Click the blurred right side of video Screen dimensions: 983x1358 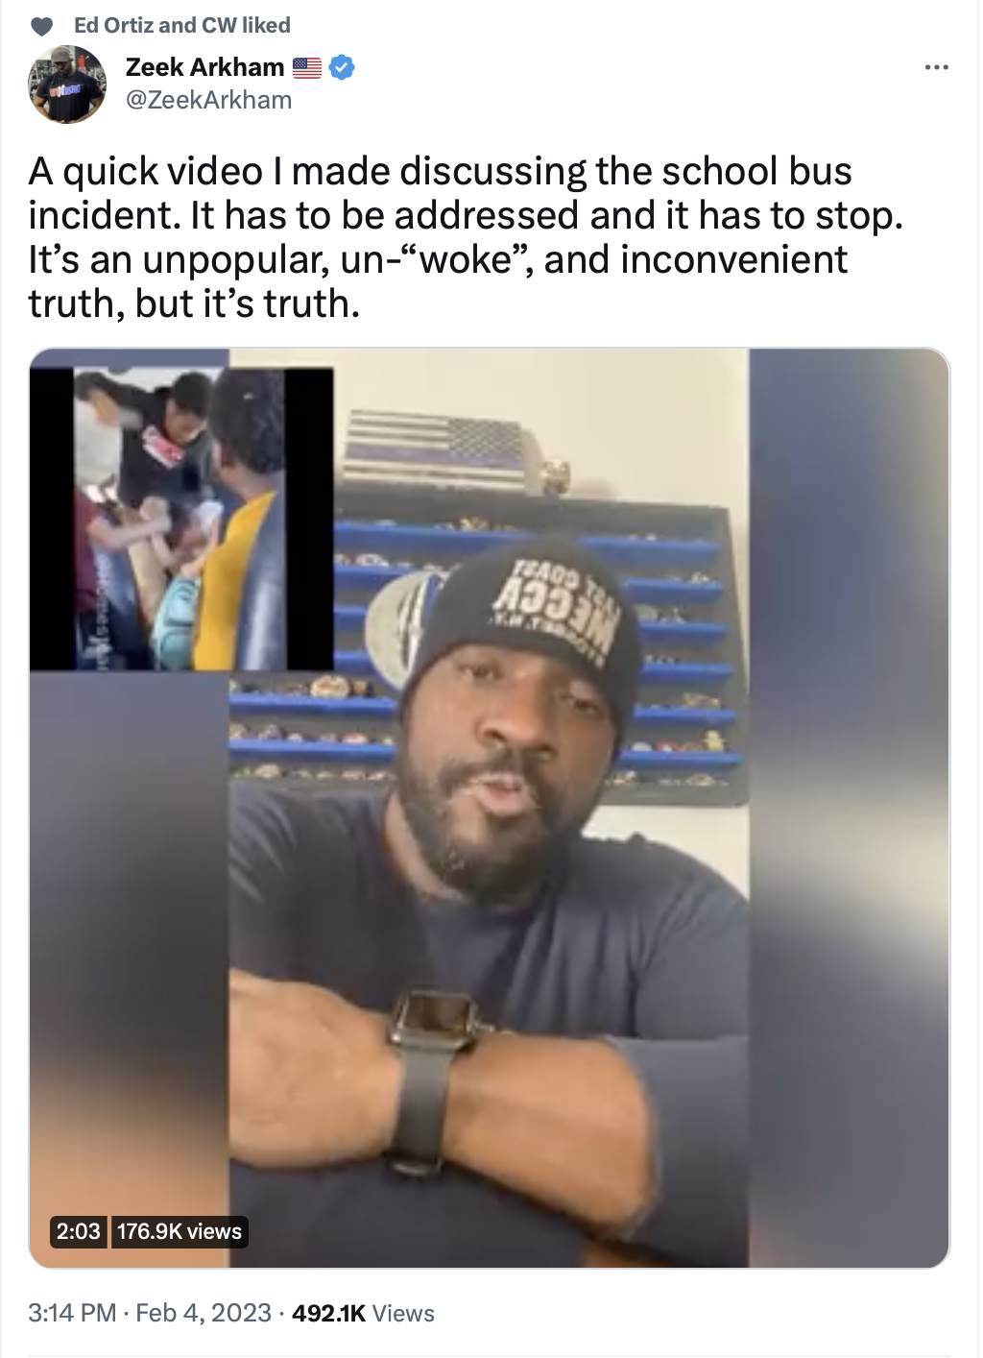849,808
